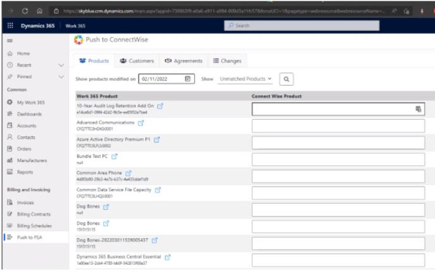Click the Work 365 app name
Image resolution: width=435 pixels, height=273 pixels.
[75, 26]
